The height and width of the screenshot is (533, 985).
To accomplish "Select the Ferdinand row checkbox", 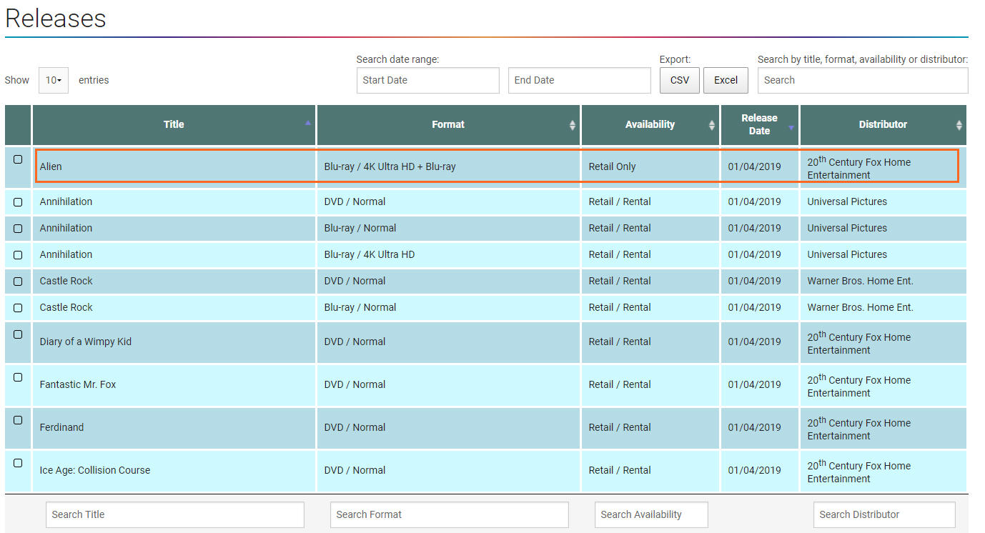I will [x=18, y=420].
